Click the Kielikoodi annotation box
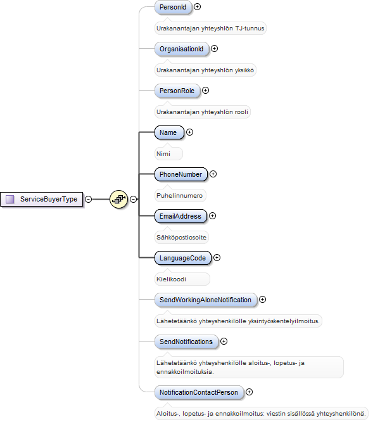Screen dimensions: 373x422 (x=182, y=279)
